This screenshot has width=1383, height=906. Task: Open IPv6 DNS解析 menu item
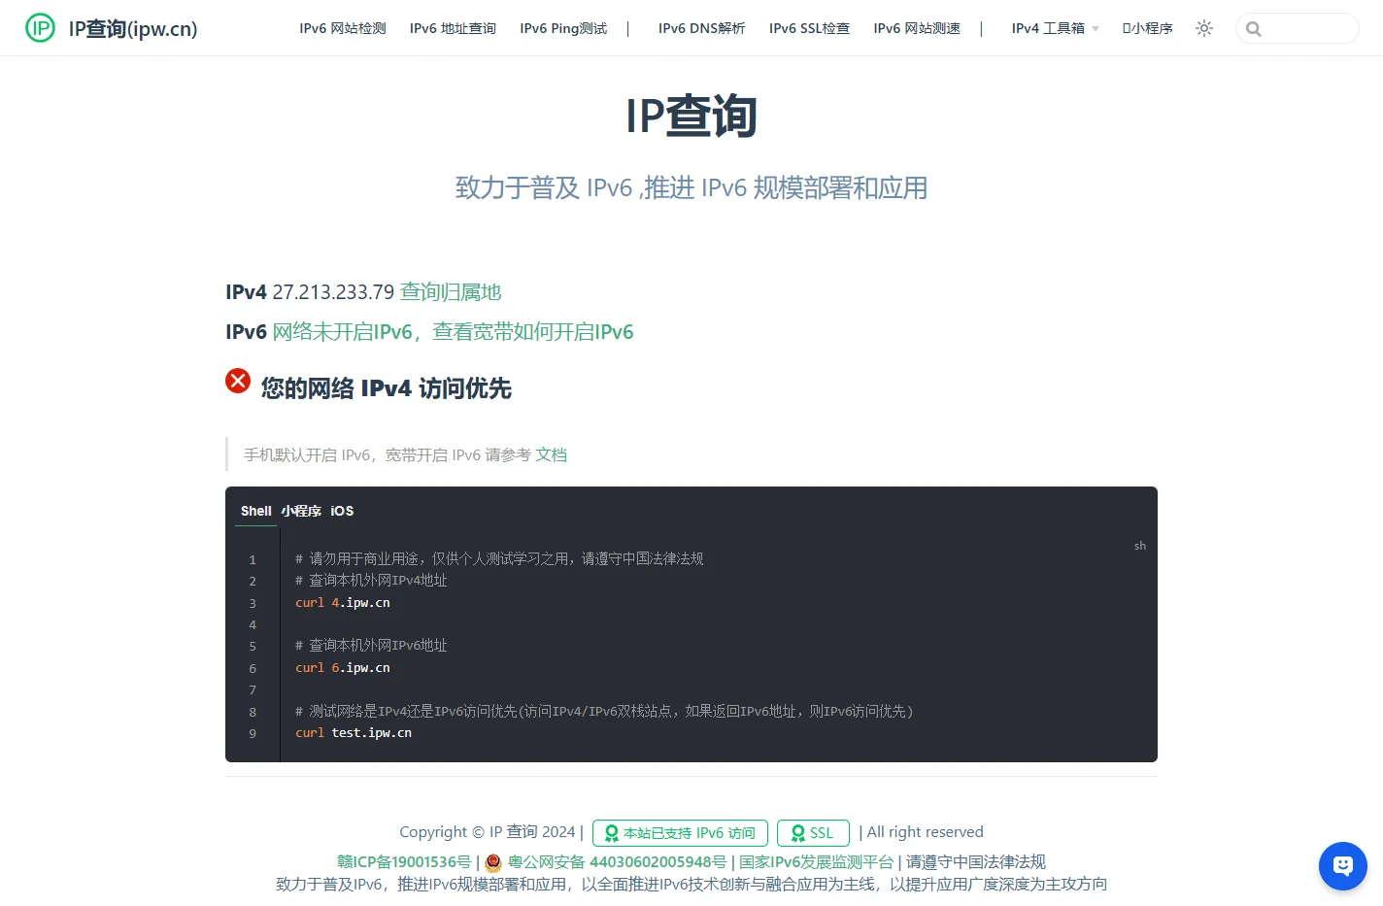tap(702, 28)
